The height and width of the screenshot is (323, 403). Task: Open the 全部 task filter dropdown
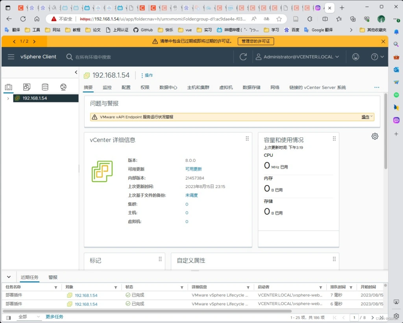click(x=28, y=317)
